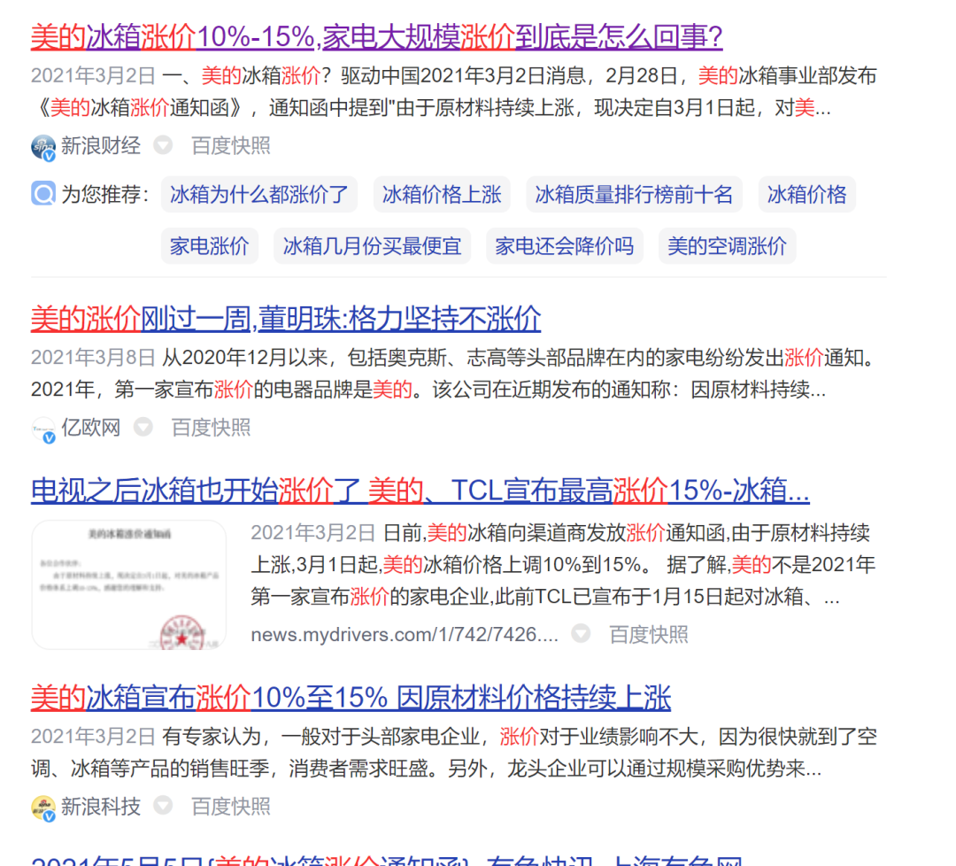This screenshot has height=866, width=956.
Task: Select the 家电涨价 suggestion chip
Action: pyautogui.click(x=210, y=246)
